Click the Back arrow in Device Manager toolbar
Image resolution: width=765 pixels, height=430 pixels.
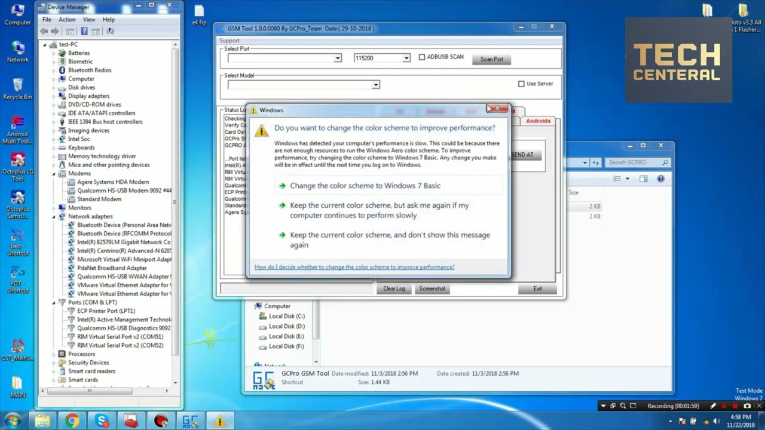[45, 31]
